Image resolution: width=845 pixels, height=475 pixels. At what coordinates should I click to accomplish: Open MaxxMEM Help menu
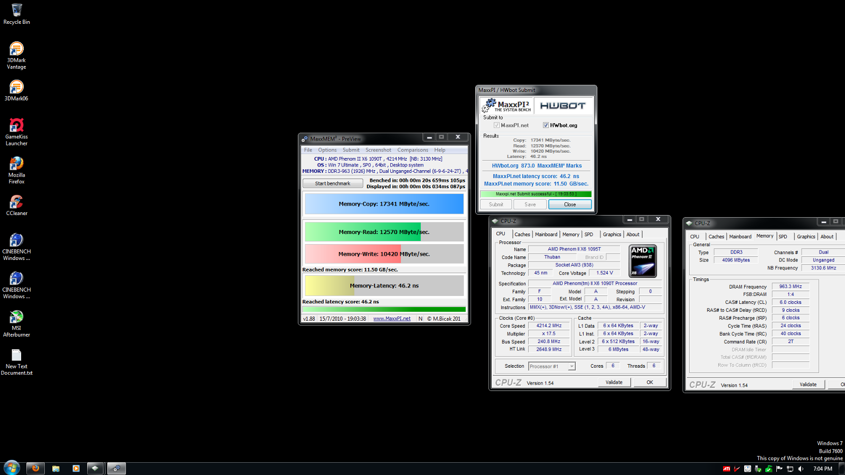tap(439, 150)
